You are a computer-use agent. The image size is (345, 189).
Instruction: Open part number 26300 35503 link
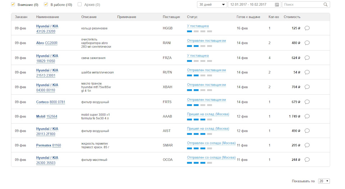point(46,163)
